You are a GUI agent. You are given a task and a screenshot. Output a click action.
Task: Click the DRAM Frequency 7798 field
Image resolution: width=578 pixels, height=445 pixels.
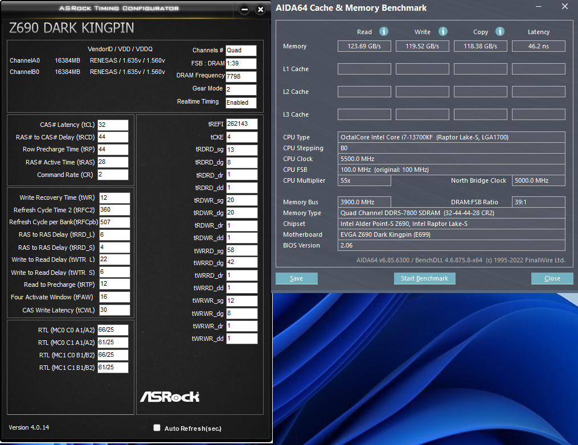[x=241, y=76]
